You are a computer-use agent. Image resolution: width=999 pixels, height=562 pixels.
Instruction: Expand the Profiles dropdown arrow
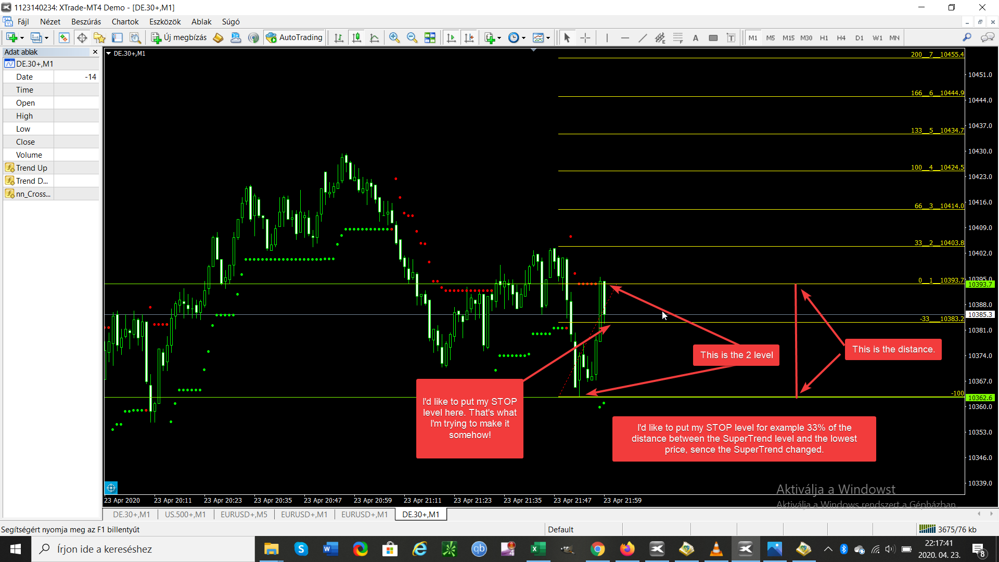click(x=46, y=38)
